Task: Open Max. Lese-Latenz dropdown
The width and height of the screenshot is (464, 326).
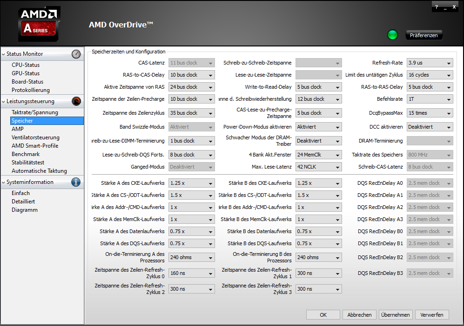Action: click(x=319, y=167)
